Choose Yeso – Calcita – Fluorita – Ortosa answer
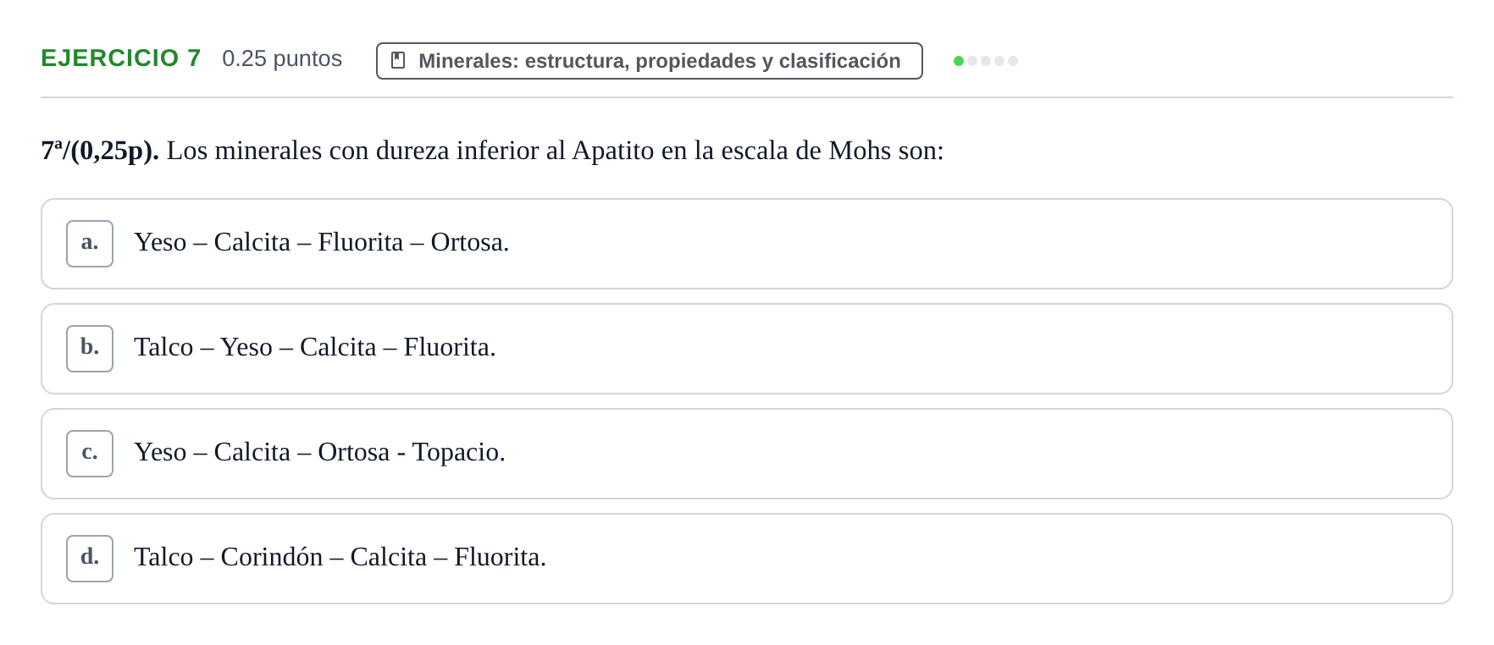Viewport: 1494px width, 645px height. click(746, 244)
